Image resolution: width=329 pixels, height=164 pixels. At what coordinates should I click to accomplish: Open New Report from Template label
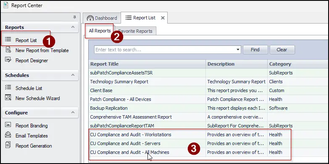tap(42, 50)
